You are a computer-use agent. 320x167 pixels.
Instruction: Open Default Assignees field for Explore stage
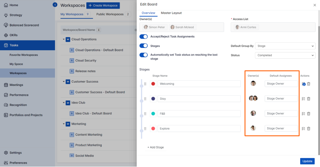point(281,128)
